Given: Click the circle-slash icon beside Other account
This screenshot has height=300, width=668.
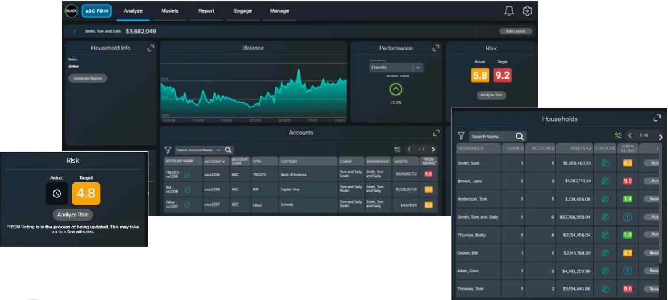Looking at the screenshot, I should 187,204.
